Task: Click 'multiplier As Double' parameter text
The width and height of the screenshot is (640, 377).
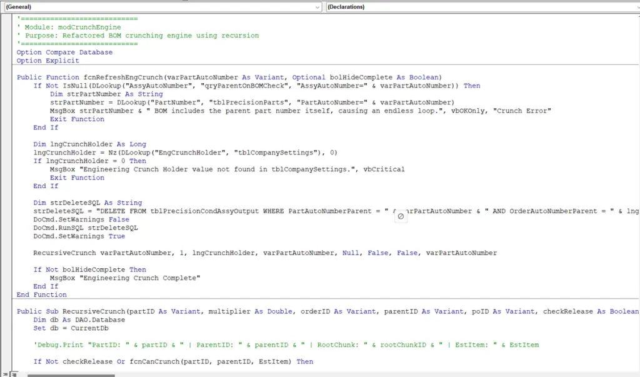Action: 250,311
